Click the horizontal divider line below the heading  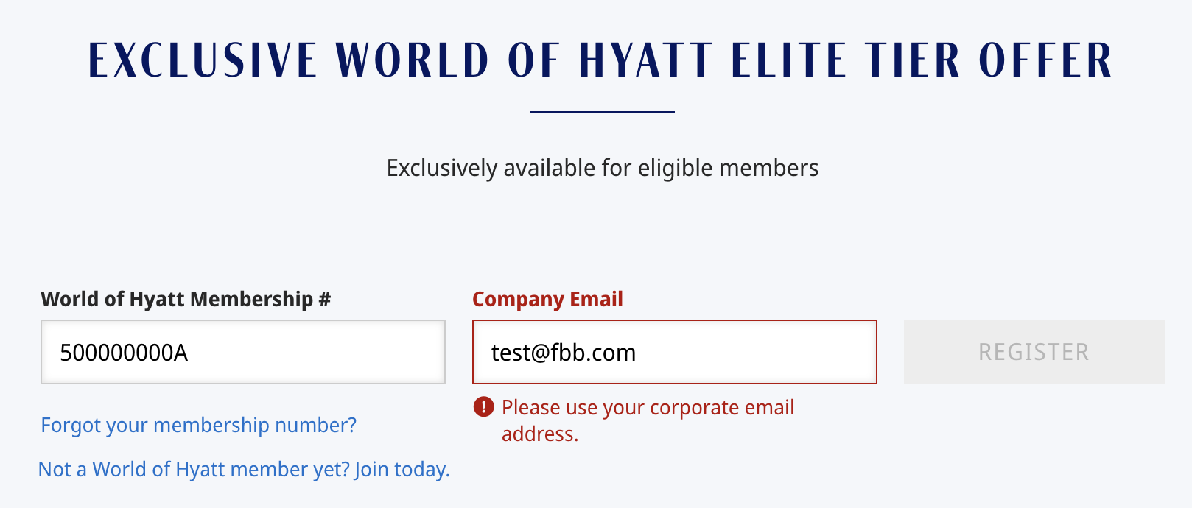[603, 112]
